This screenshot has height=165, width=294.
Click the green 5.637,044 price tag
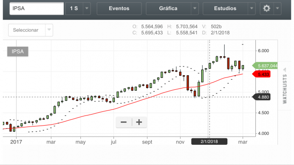[x=265, y=66]
